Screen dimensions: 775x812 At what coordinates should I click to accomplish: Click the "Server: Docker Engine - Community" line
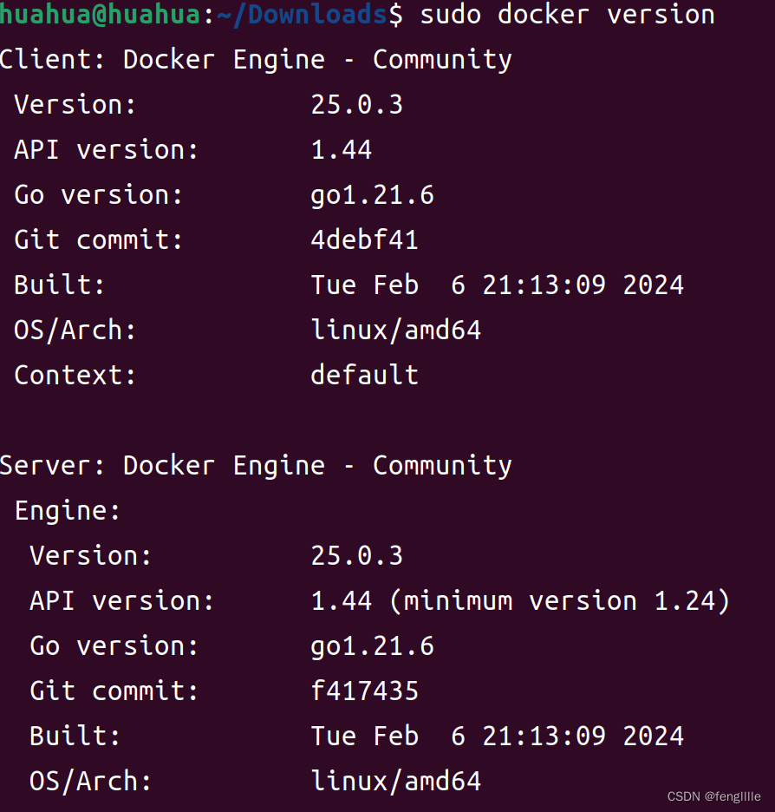[256, 466]
